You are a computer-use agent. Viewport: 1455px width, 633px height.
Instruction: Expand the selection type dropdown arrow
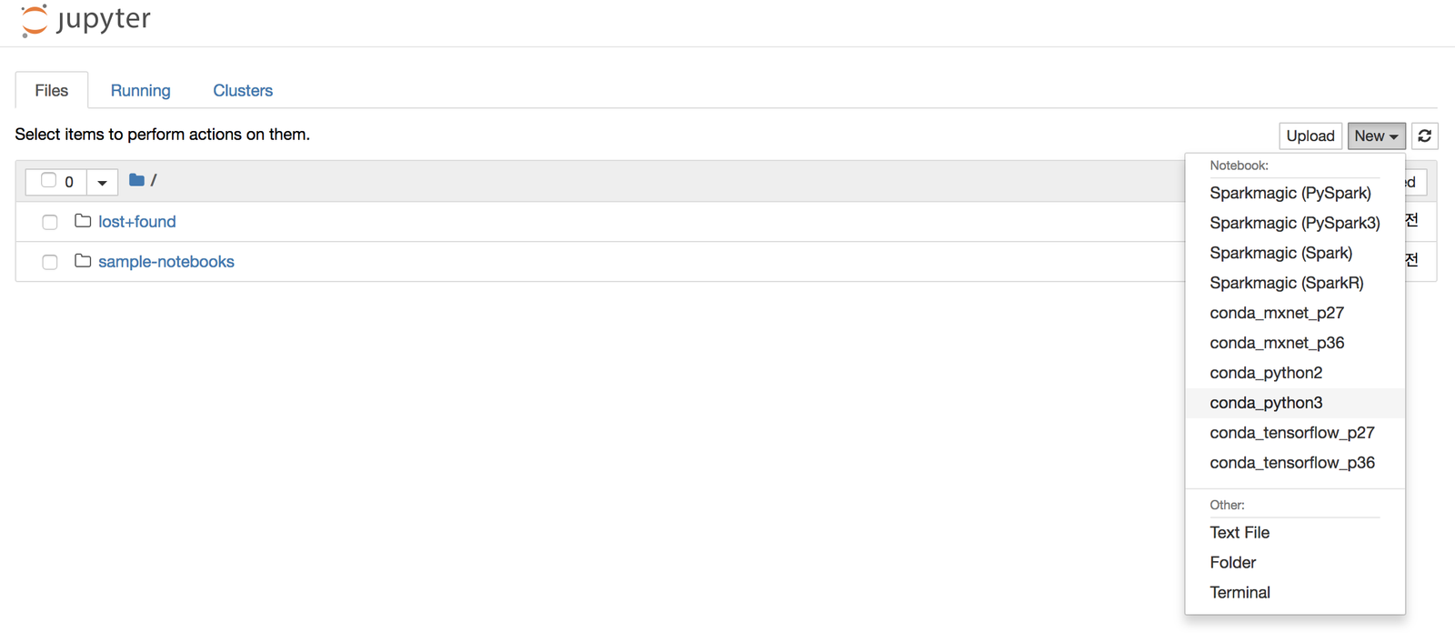102,182
